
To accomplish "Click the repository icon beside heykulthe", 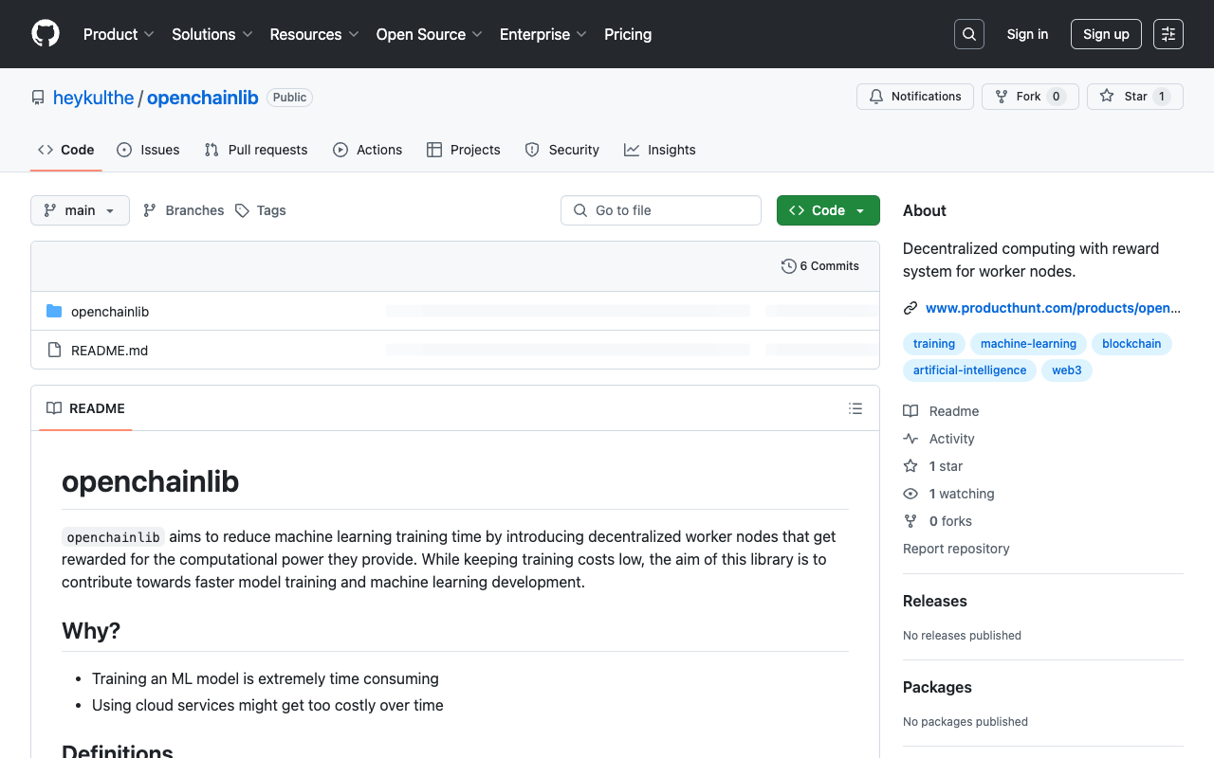I will coord(38,98).
